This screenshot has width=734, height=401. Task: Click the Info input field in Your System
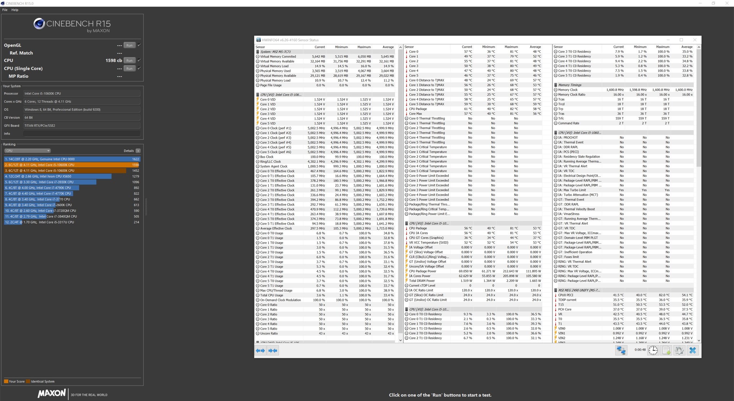coord(82,134)
